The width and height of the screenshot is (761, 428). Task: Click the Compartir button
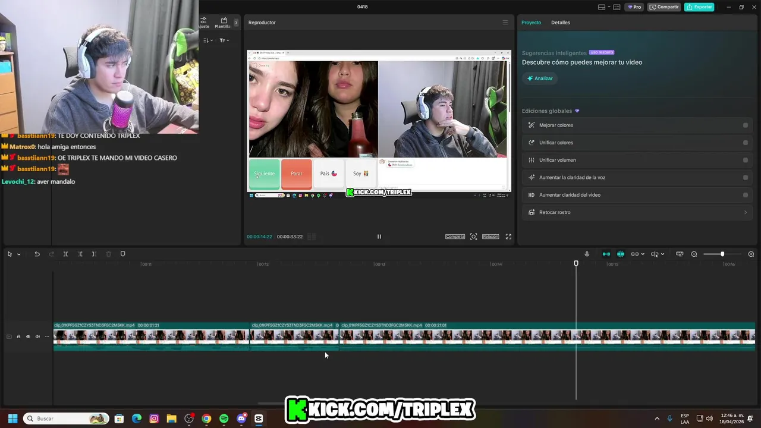click(664, 7)
